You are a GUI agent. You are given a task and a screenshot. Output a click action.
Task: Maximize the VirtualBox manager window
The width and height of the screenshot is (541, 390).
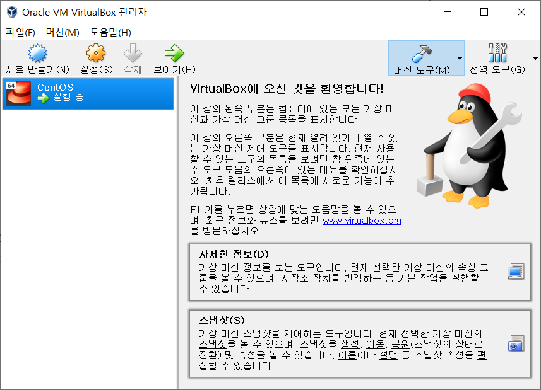484,12
